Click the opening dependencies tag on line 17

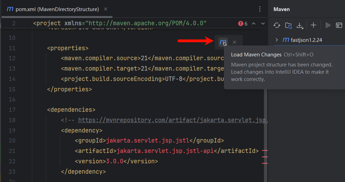point(71,109)
